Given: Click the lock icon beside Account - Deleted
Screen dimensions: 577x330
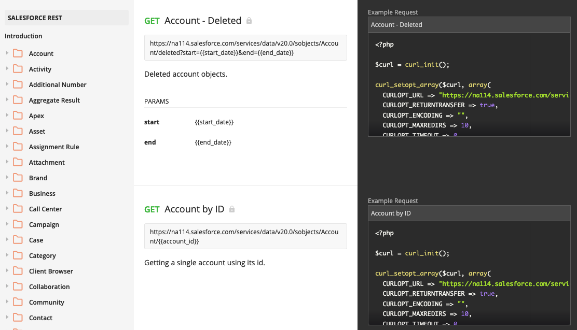Looking at the screenshot, I should pyautogui.click(x=249, y=21).
